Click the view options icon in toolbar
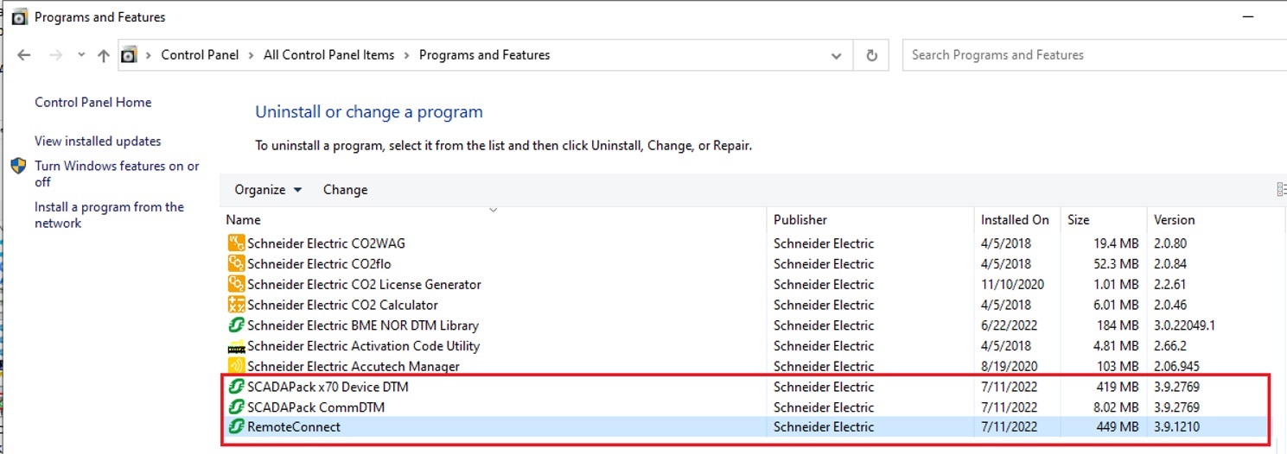This screenshot has height=454, width=1287. pyautogui.click(x=1281, y=190)
